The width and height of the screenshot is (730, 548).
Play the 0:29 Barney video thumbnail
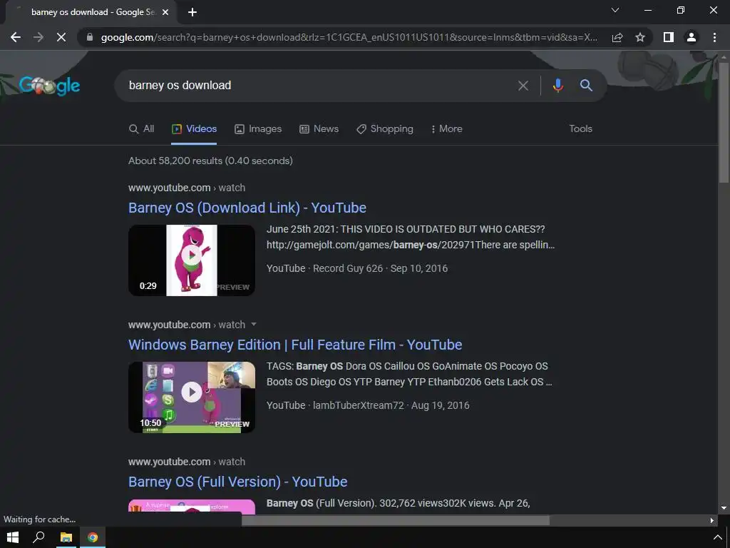192,260
